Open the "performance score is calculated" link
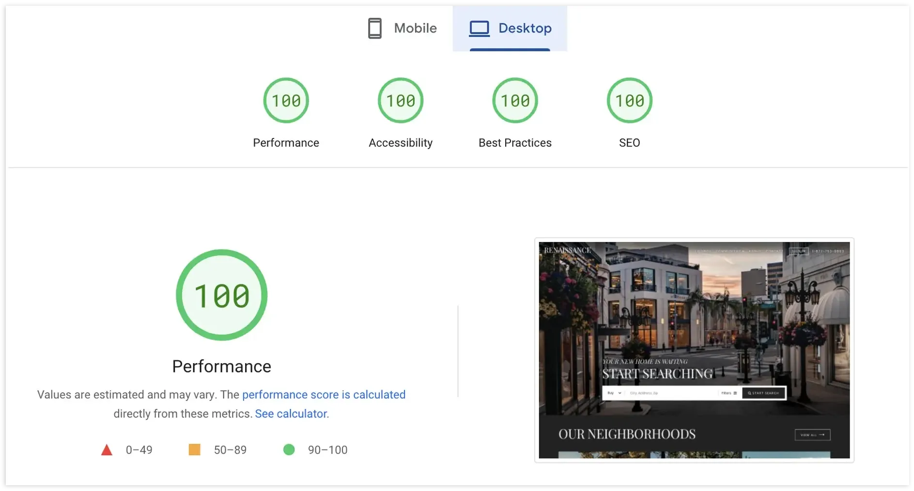The width and height of the screenshot is (914, 491). coord(324,395)
